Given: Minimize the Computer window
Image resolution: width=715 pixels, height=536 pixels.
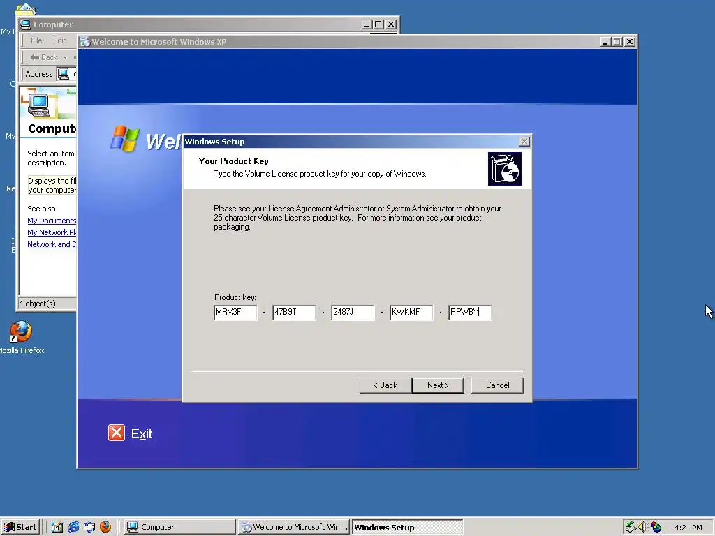Looking at the screenshot, I should click(x=367, y=24).
